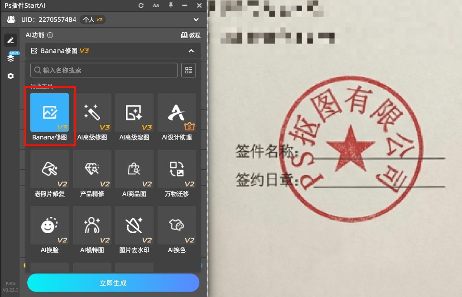The height and width of the screenshot is (297, 462).
Task: Select the 老照片修复 restoration tool
Action: point(49,169)
